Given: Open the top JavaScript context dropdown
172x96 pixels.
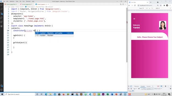Looking at the screenshot, I should [x=135, y=89].
